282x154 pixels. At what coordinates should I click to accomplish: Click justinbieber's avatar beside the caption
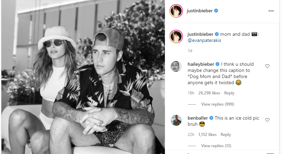(176, 36)
